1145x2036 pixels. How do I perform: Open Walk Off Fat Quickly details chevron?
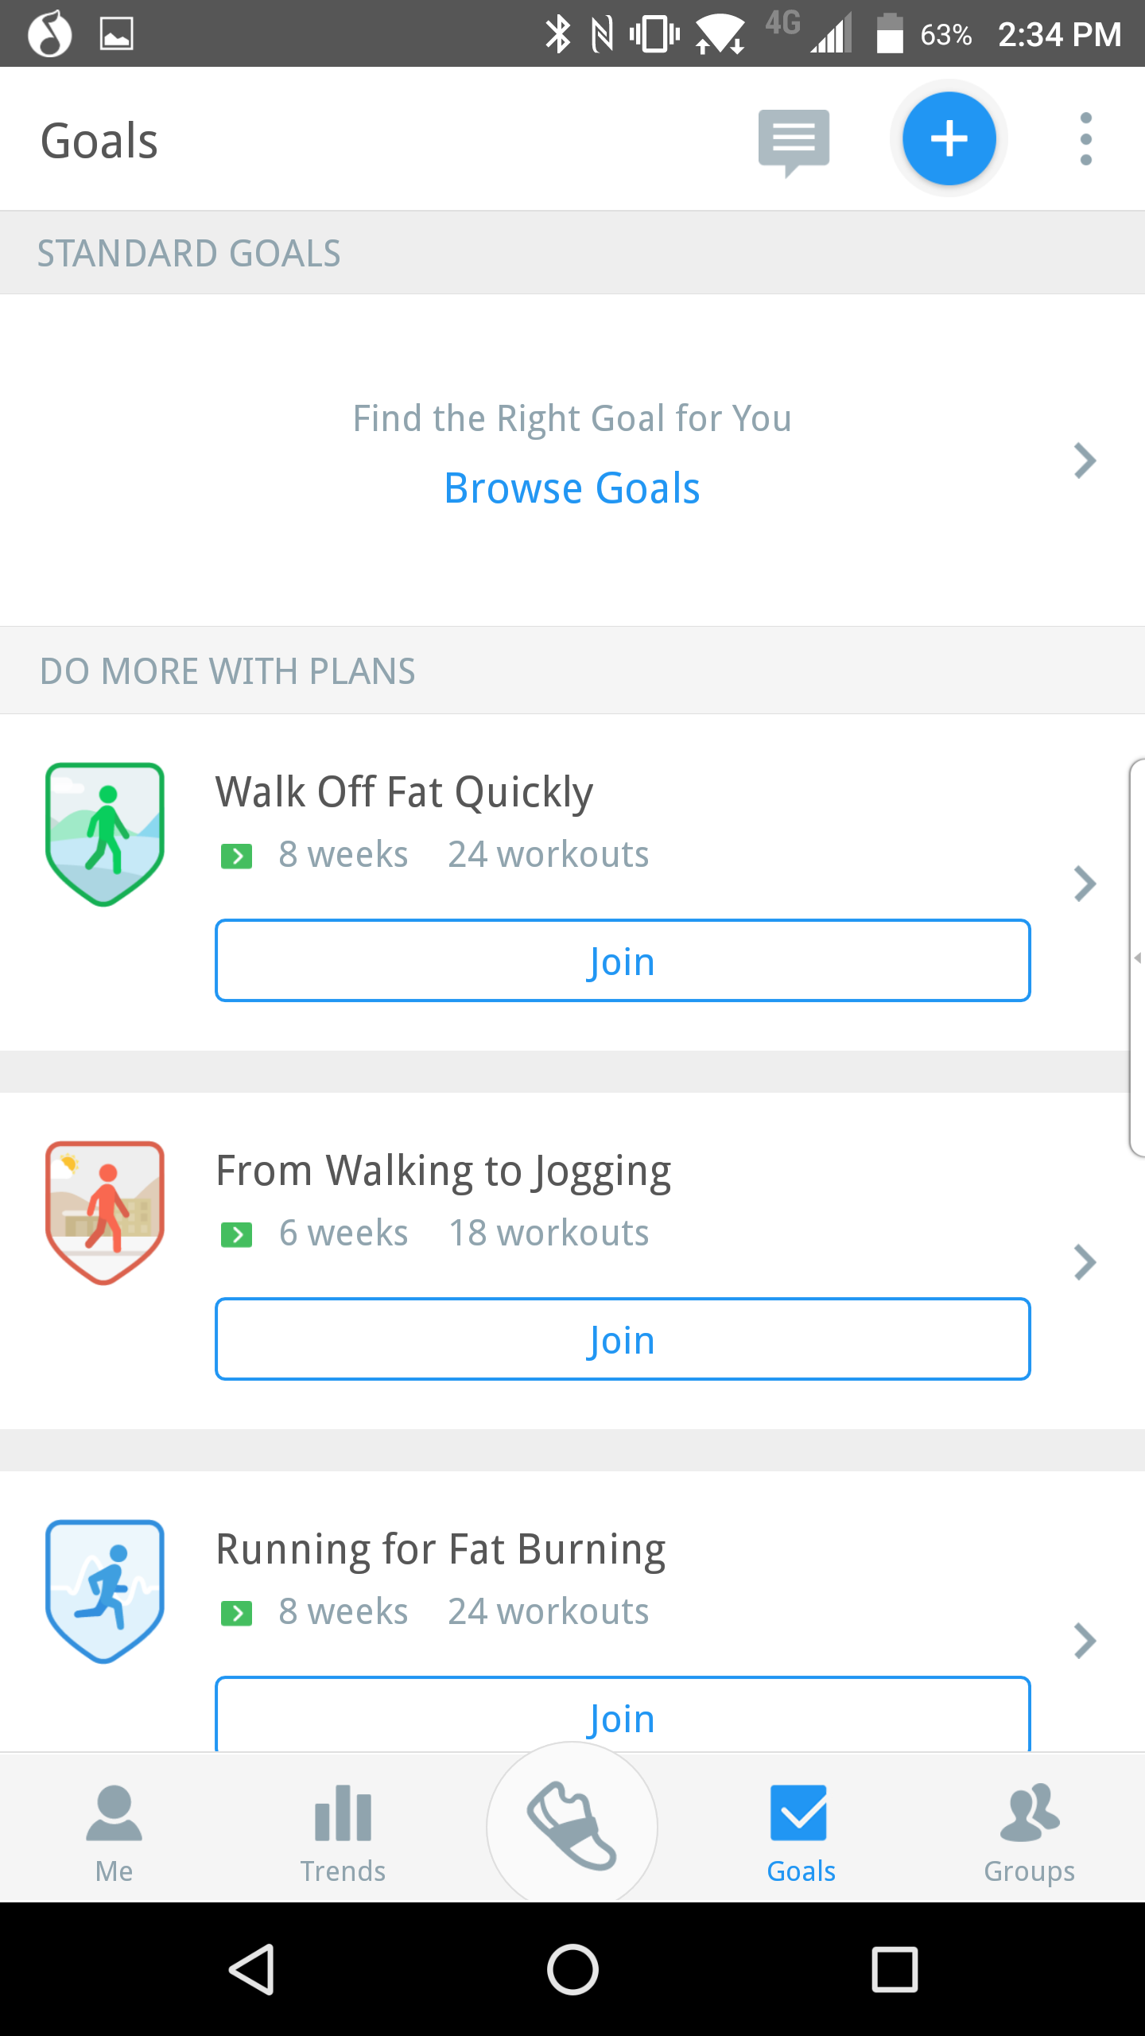point(1085,884)
